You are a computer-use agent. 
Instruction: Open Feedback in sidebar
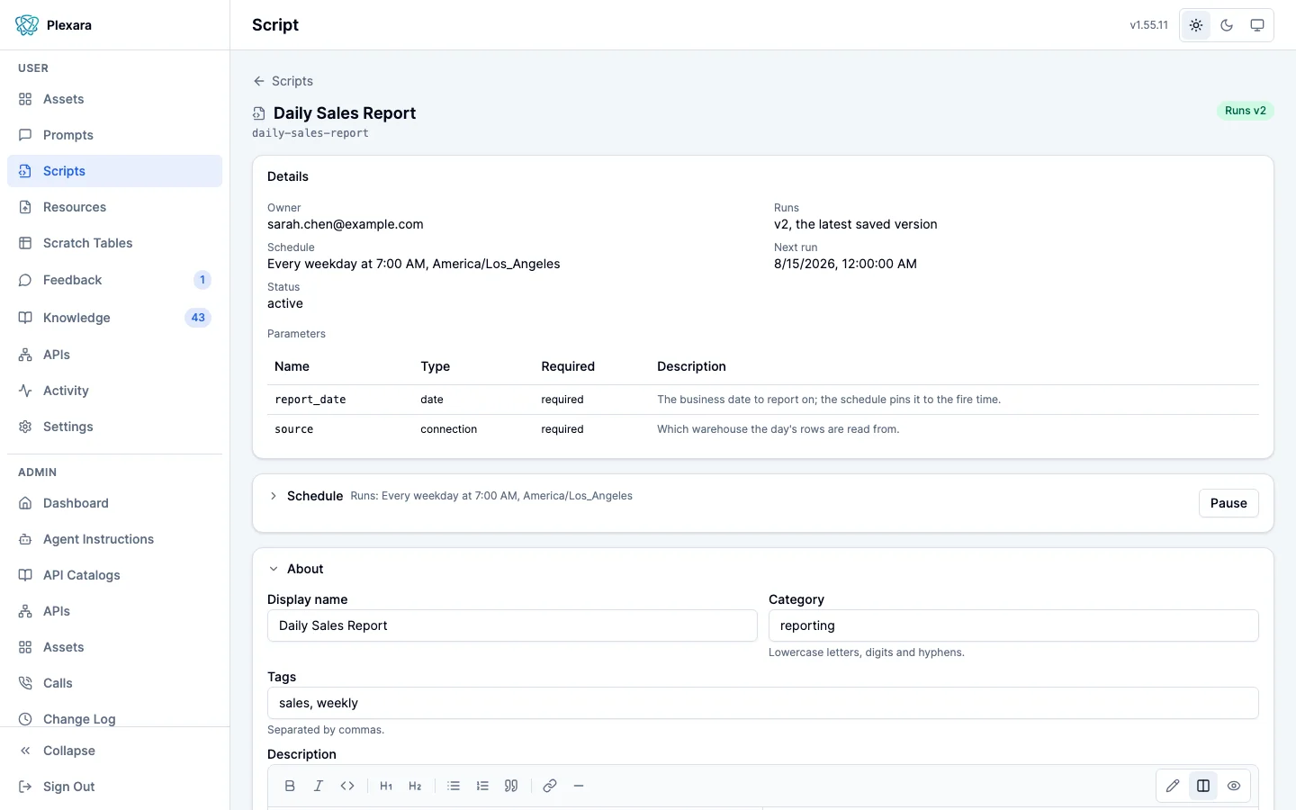[114, 280]
